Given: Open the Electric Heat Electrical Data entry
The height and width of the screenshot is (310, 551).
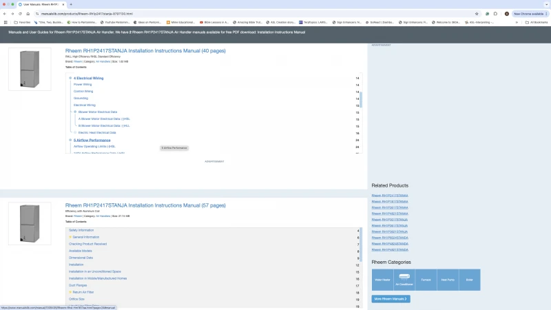Looking at the screenshot, I should 97,132.
